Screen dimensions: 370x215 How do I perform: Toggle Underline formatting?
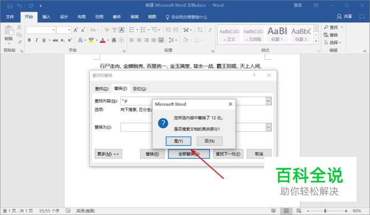(44, 40)
